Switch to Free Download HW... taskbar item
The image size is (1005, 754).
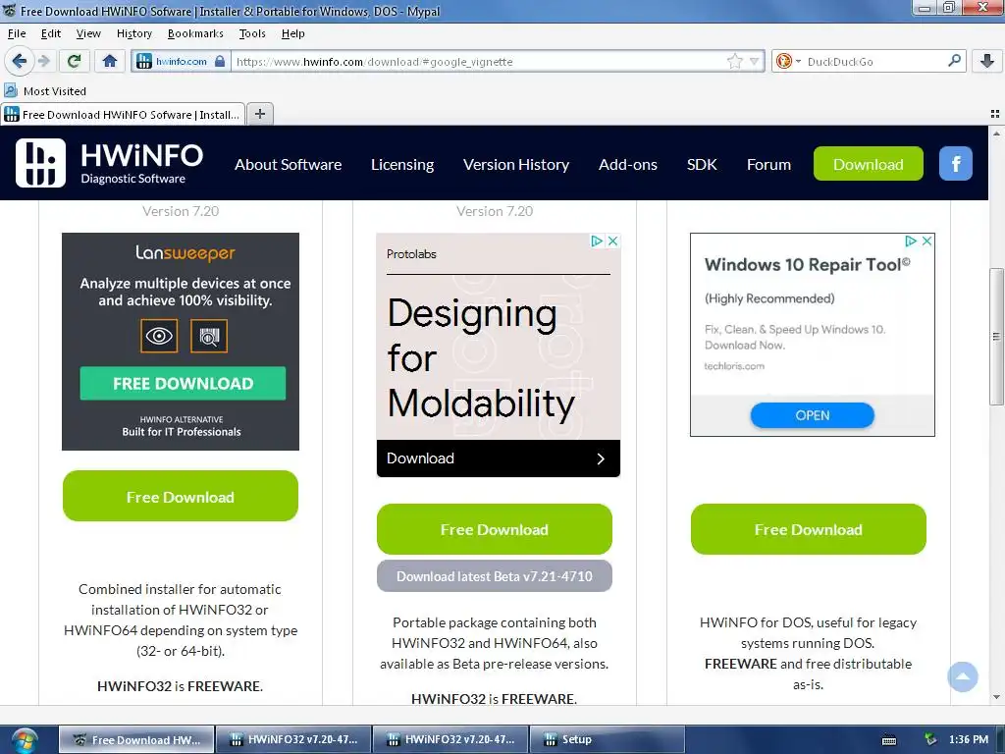[136, 739]
